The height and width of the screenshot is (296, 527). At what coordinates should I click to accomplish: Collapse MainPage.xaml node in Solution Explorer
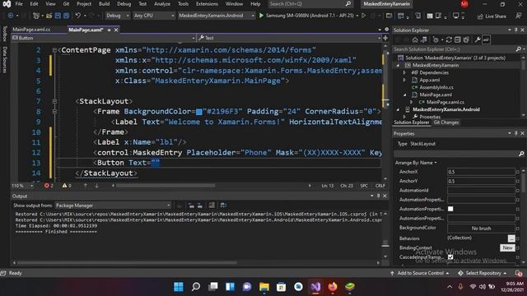[x=404, y=95]
